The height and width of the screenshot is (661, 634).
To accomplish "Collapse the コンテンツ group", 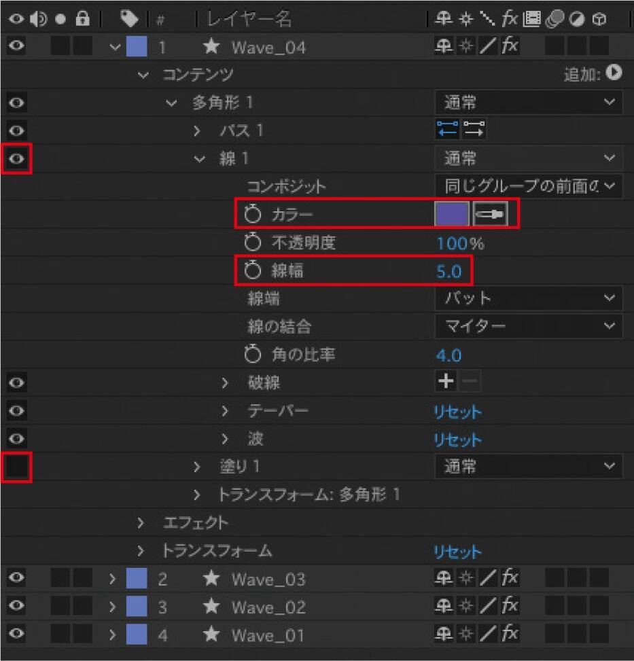I will coord(143,75).
